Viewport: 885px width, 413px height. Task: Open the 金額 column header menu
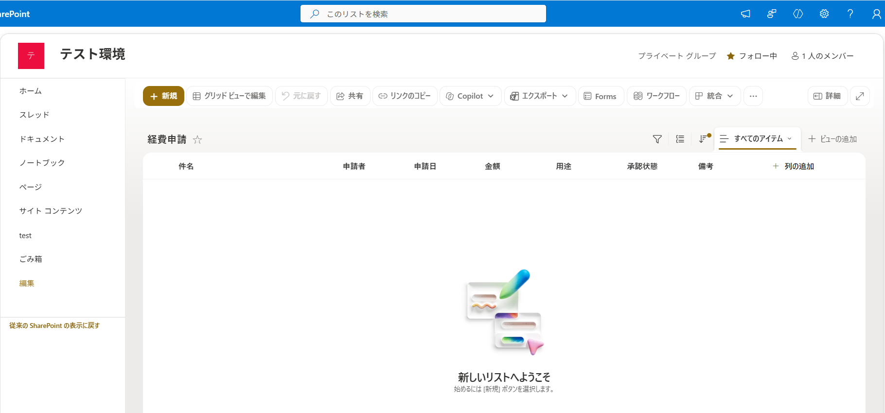(492, 166)
